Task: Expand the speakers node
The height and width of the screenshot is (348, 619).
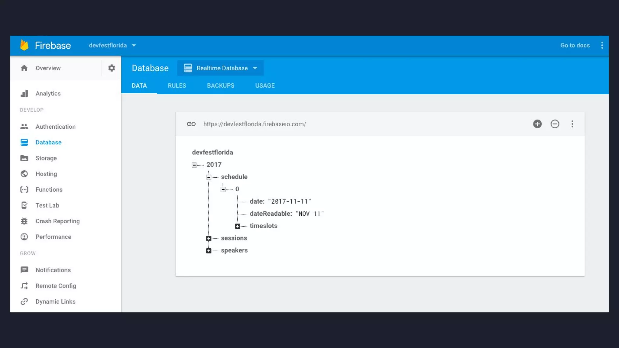Action: click(x=209, y=251)
